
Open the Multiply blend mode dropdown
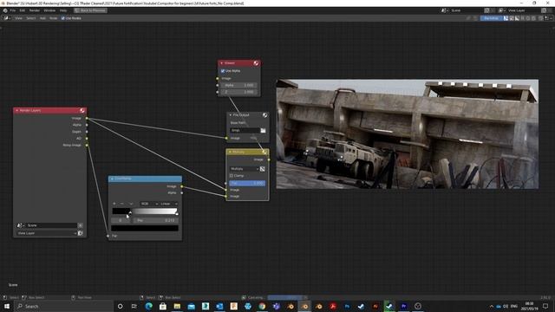[245, 169]
